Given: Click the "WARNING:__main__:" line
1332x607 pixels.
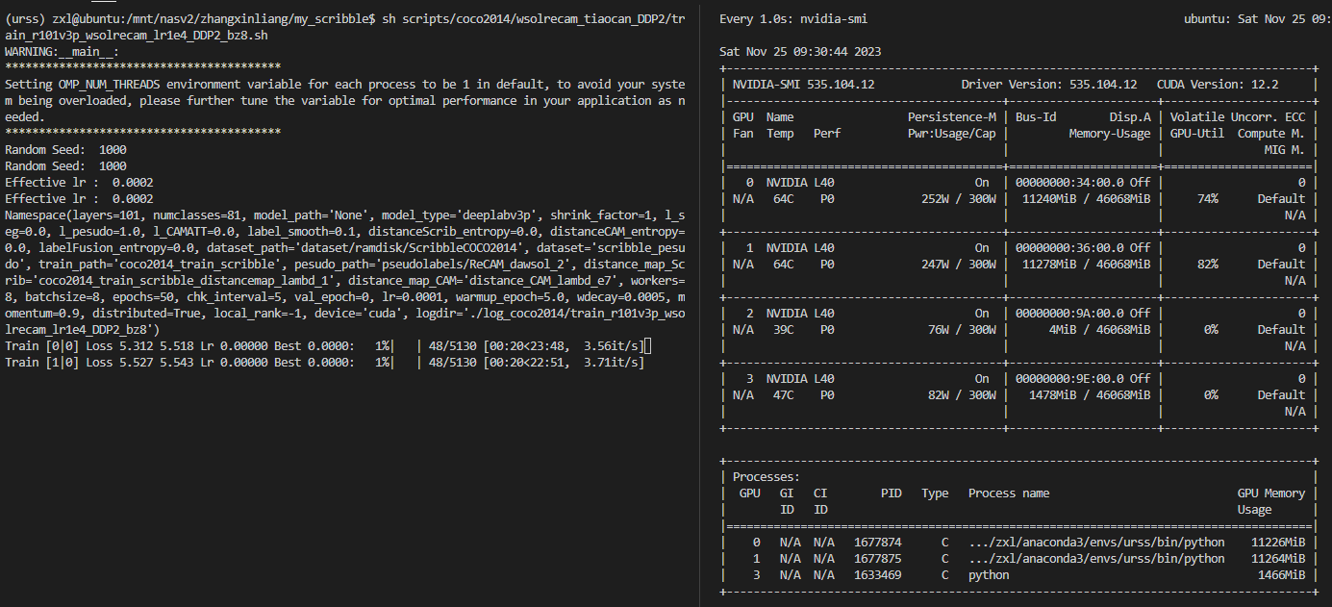Looking at the screenshot, I should tap(63, 51).
